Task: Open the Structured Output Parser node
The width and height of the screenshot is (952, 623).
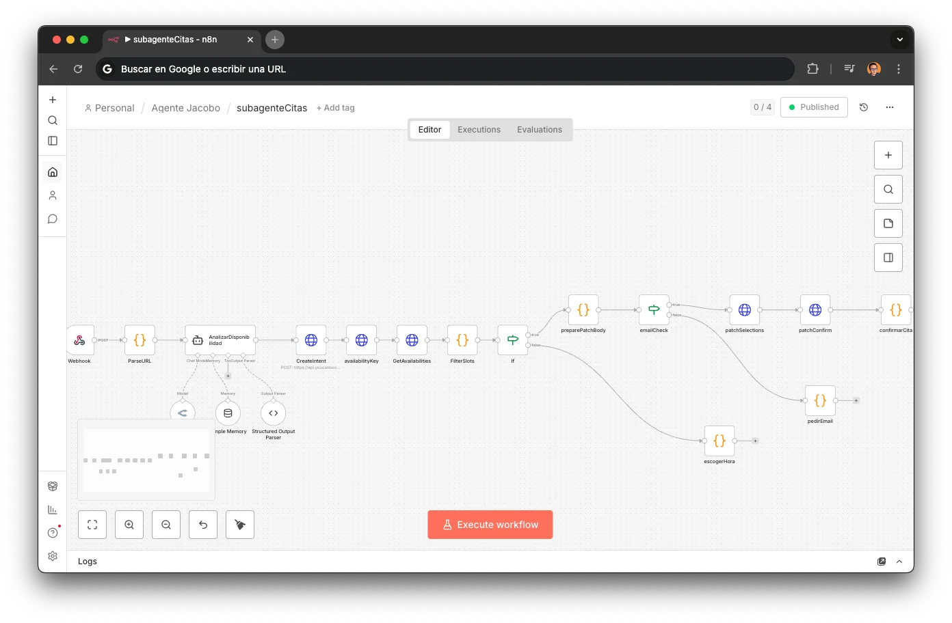Action: [273, 413]
